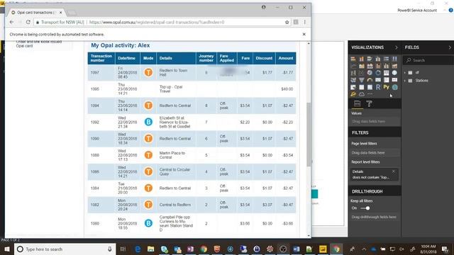This screenshot has width=454, height=255.
Task: Select the Donut chart visual
Action: click(378, 73)
